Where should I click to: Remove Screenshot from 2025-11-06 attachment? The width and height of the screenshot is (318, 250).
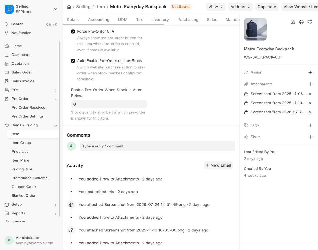point(310,94)
